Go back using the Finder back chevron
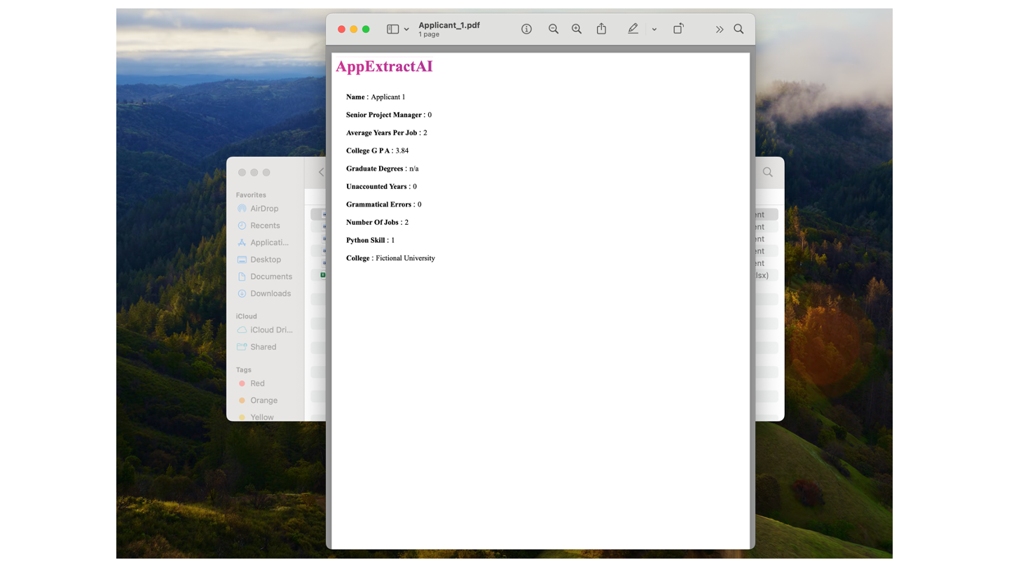 (321, 172)
